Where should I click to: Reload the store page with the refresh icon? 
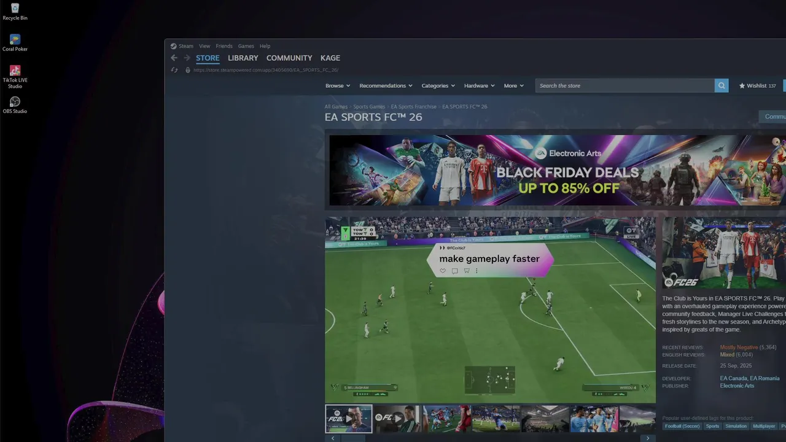(174, 70)
